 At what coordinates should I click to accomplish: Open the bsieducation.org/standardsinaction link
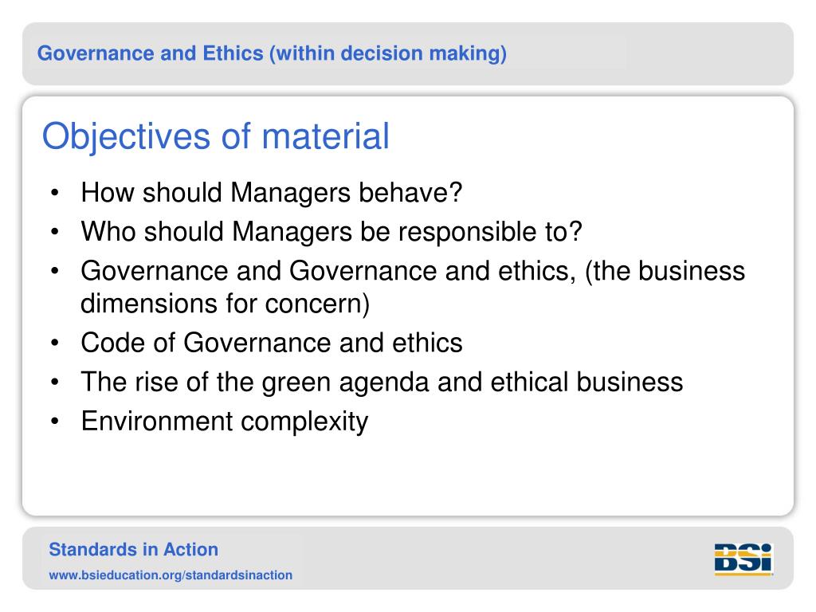(x=171, y=575)
